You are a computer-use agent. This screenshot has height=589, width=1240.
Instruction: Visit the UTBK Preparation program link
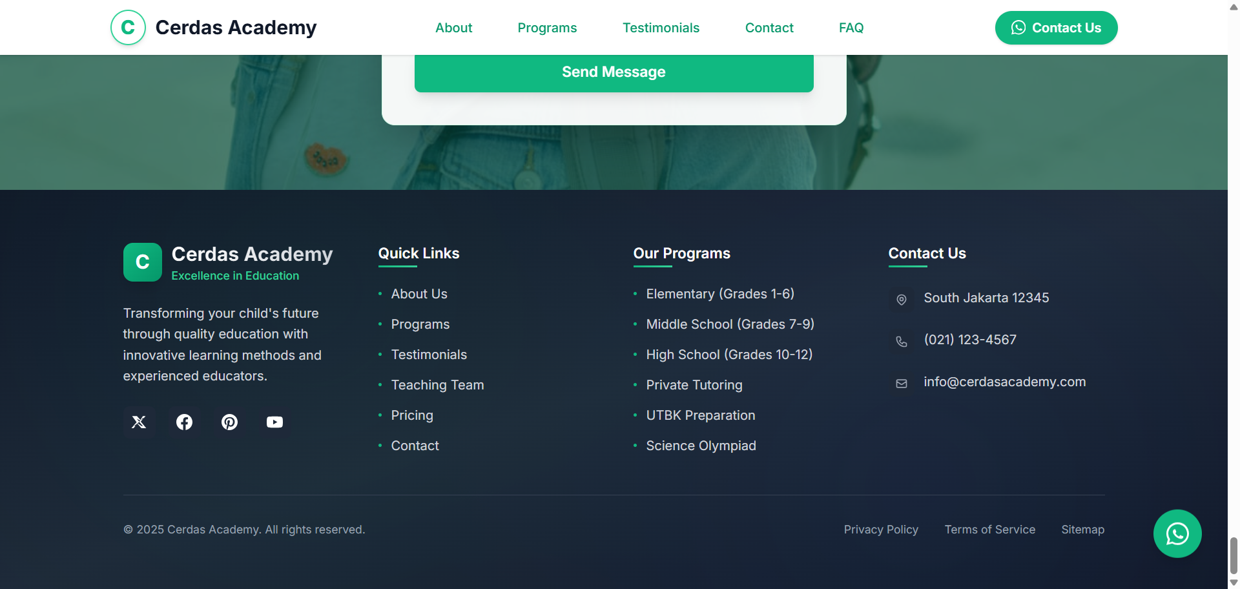coord(700,415)
